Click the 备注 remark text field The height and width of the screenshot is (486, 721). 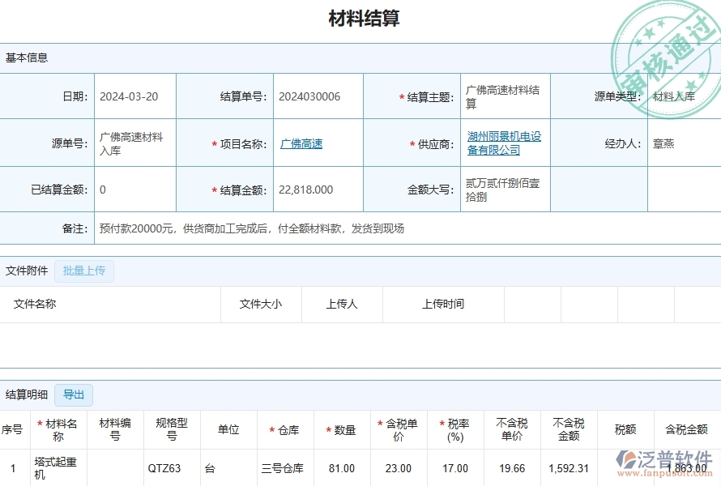pos(243,229)
